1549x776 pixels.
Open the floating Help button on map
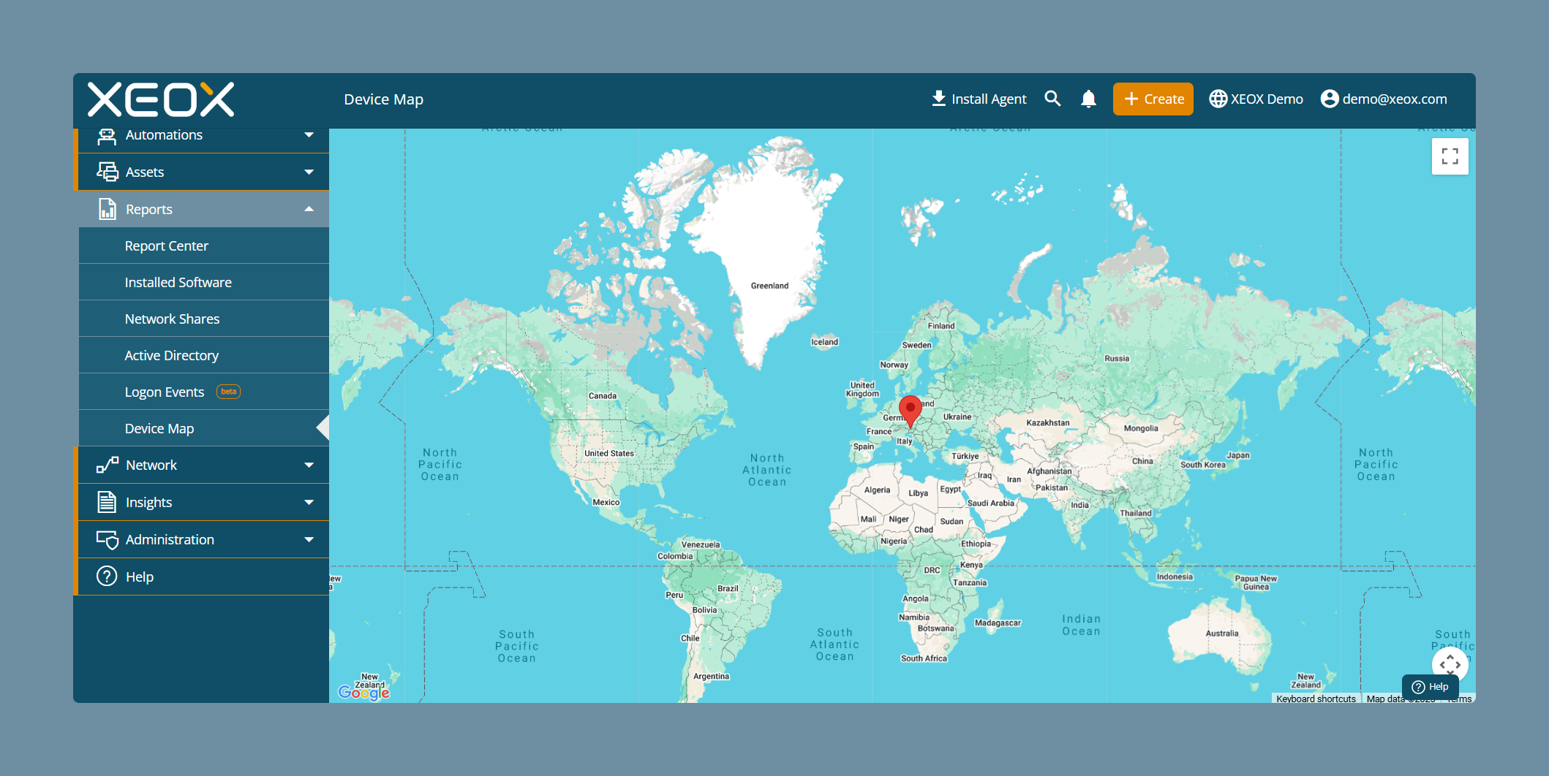tap(1430, 687)
